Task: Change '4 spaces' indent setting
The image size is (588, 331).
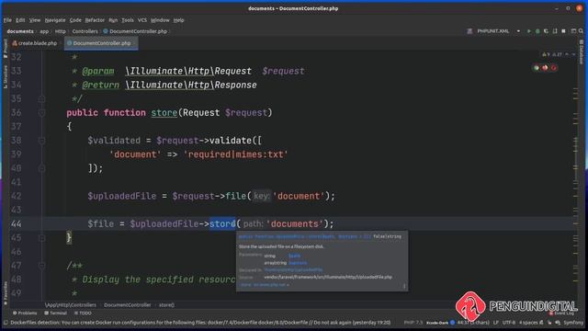Action: coord(528,323)
